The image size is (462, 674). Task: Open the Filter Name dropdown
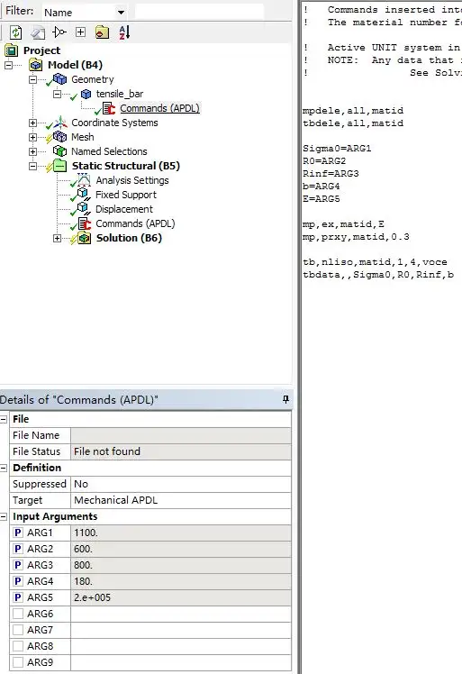(x=122, y=13)
